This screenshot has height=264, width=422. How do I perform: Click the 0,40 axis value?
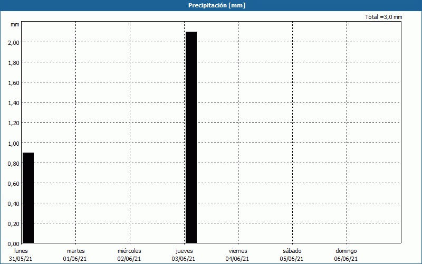14,204
